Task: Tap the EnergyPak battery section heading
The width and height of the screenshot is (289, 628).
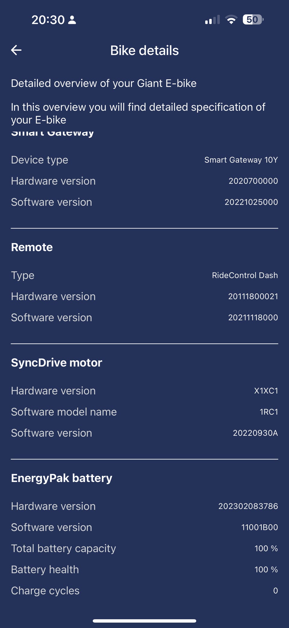Action: pyautogui.click(x=62, y=478)
